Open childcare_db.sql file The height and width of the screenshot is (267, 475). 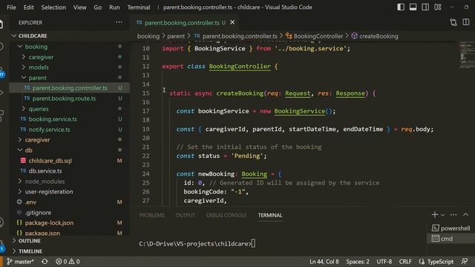[70, 160]
